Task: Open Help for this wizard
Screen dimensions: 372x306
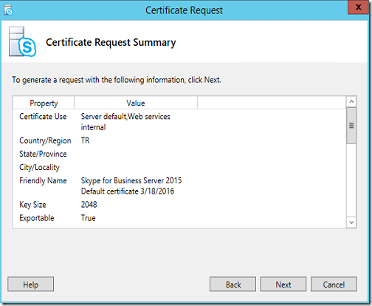Action: (31, 285)
